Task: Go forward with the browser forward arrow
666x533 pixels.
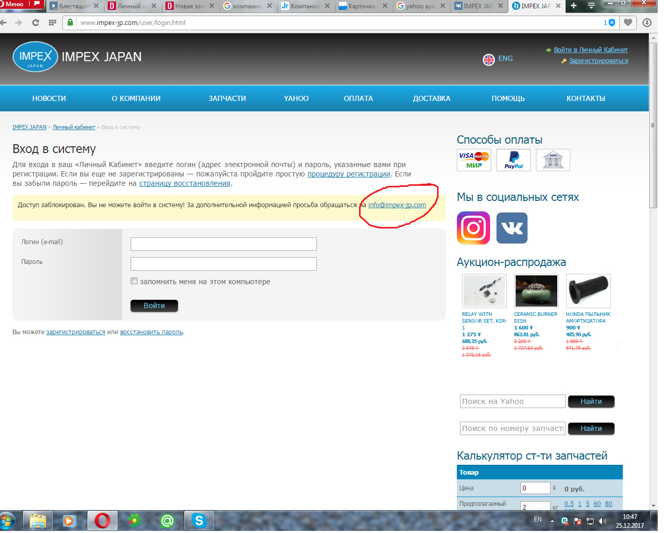Action: [x=19, y=22]
